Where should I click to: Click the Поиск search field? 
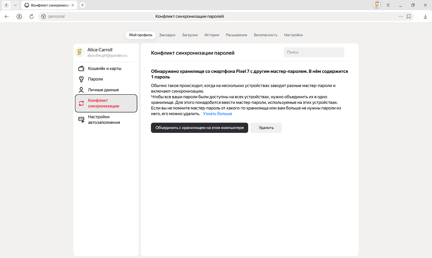314,52
